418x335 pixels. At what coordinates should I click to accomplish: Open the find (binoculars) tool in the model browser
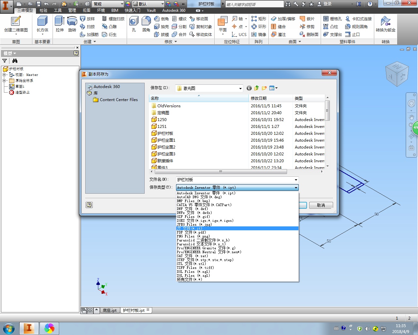click(x=15, y=61)
